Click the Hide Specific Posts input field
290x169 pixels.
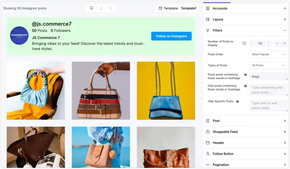pyautogui.click(x=268, y=106)
